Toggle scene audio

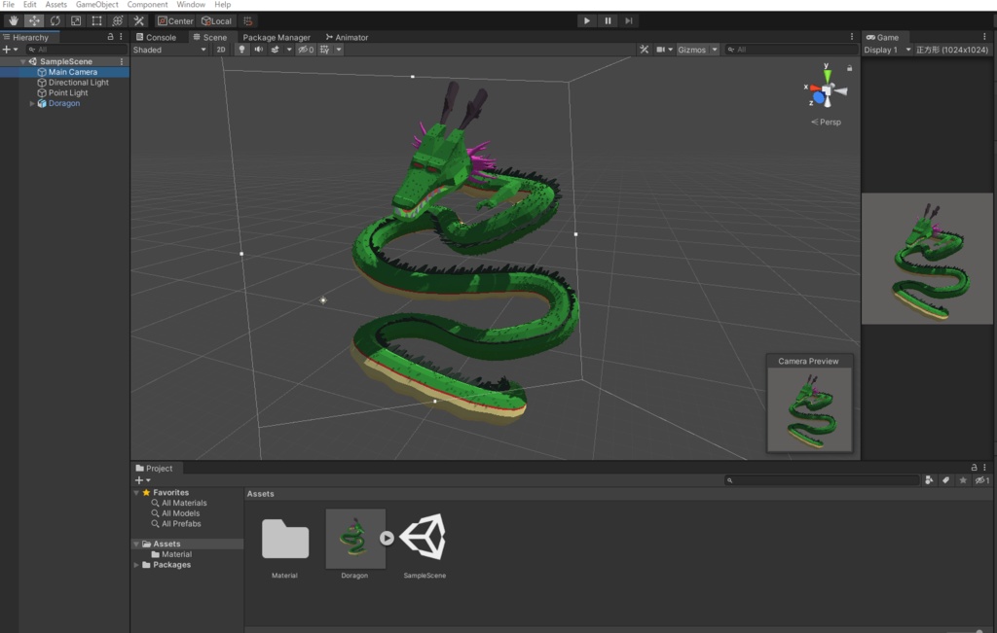pyautogui.click(x=259, y=50)
